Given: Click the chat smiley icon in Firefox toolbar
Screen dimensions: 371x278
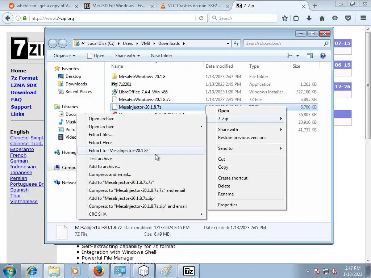Looking at the screenshot, I should [335, 18].
